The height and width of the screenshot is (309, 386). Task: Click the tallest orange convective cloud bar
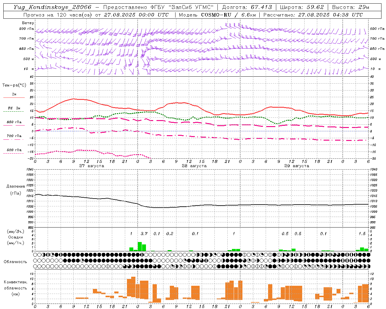(x=133, y=287)
